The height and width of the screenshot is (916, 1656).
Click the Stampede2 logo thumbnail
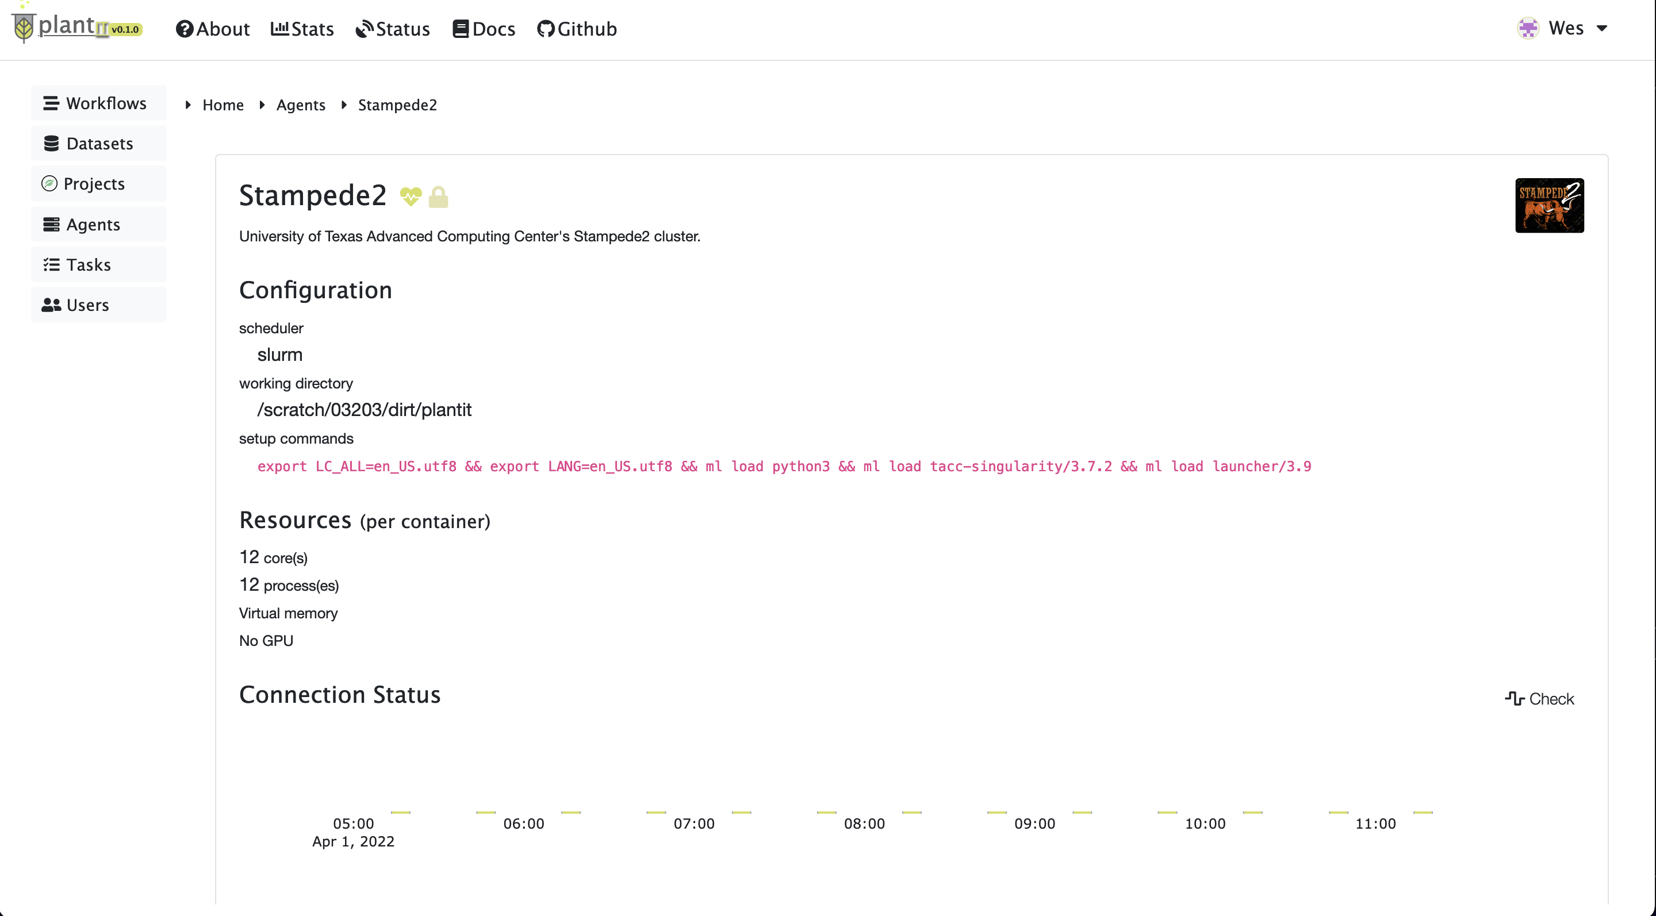coord(1549,206)
